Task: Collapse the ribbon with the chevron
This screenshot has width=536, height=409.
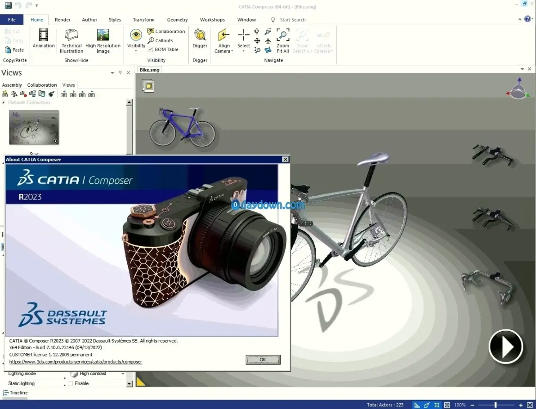Action: pyautogui.click(x=520, y=19)
